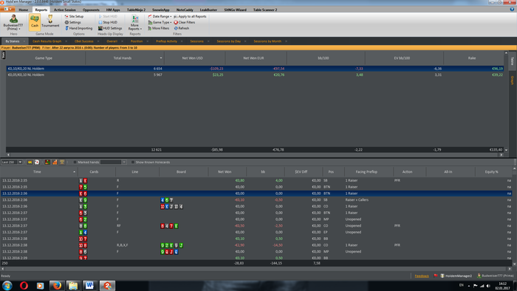This screenshot has width=517, height=291.
Task: Switch to CBet Success report tab
Action: coord(83,41)
